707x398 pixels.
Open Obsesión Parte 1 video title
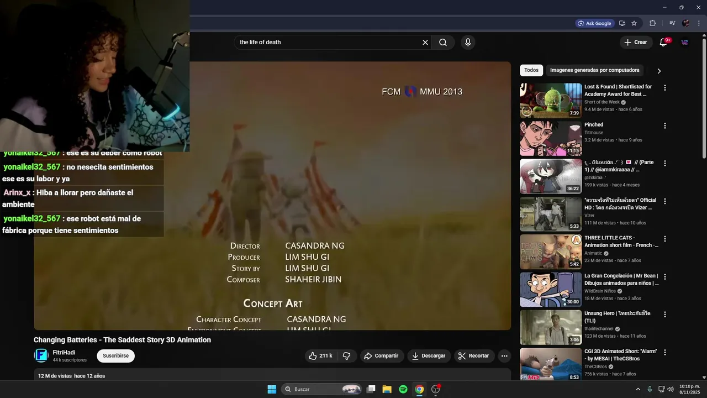(619, 166)
